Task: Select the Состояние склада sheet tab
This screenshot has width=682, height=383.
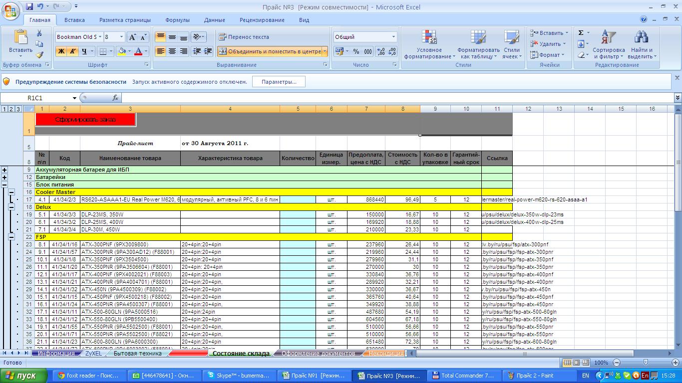Action: (x=241, y=354)
